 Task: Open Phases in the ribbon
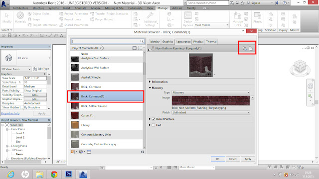coord(257,17)
